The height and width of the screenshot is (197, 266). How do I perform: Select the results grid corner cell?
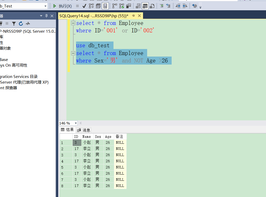(66, 137)
